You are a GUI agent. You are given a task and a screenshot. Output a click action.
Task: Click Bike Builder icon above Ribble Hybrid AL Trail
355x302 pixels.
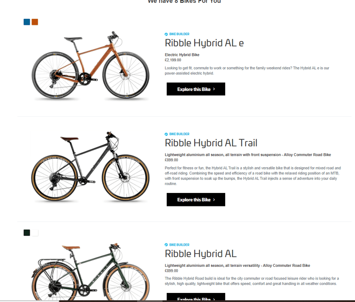coord(166,134)
